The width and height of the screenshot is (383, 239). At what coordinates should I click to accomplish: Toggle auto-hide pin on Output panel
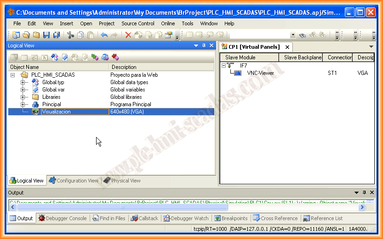click(365, 193)
